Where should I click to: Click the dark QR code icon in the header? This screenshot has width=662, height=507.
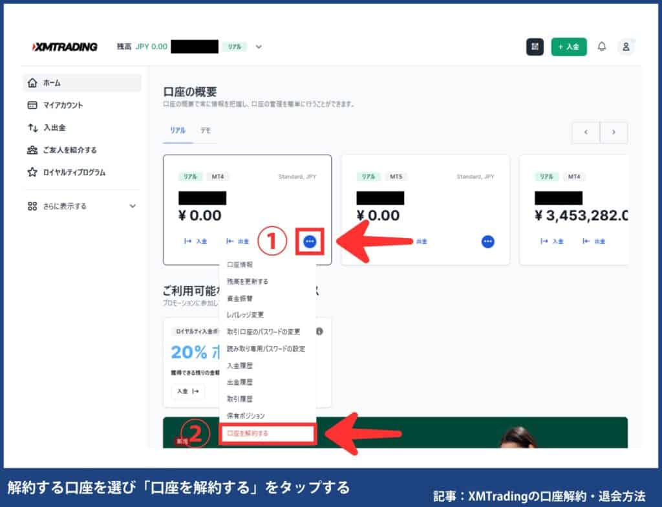(x=535, y=47)
